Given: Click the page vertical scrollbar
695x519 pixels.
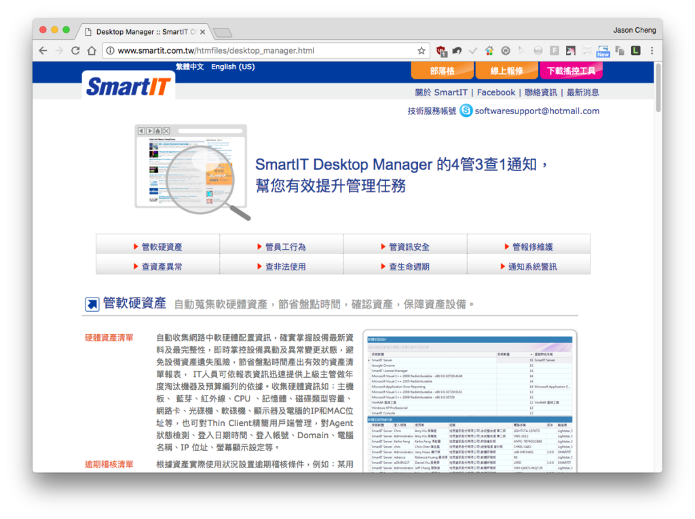Looking at the screenshot, I should tap(658, 87).
